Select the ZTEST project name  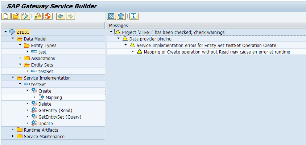(23, 32)
